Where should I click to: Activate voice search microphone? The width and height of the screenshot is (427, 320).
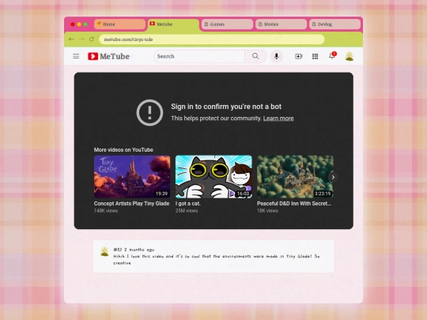click(x=277, y=56)
